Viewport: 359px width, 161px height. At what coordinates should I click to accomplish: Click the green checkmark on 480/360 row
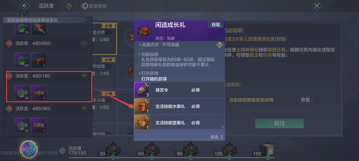point(84,108)
